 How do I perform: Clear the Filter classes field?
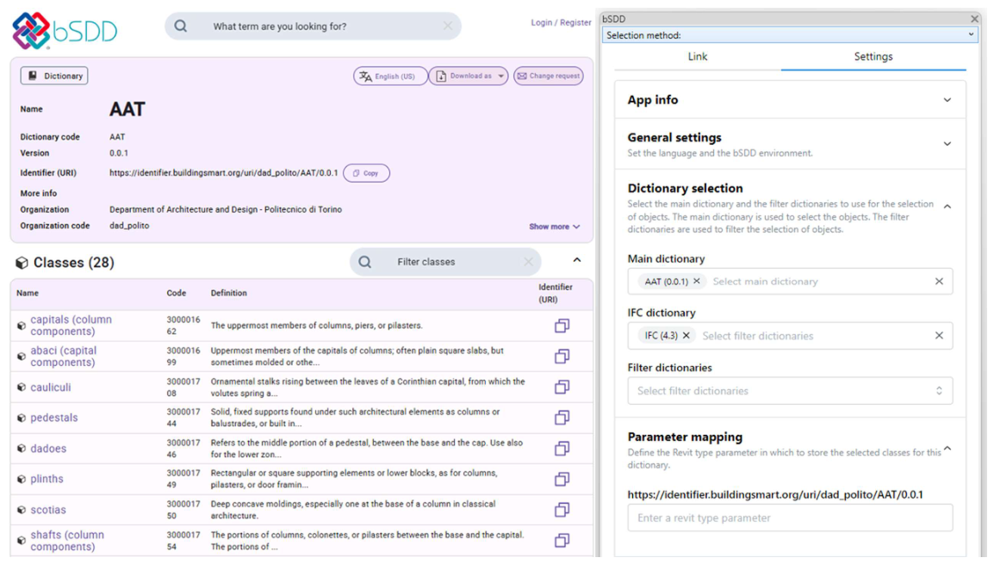tap(528, 262)
